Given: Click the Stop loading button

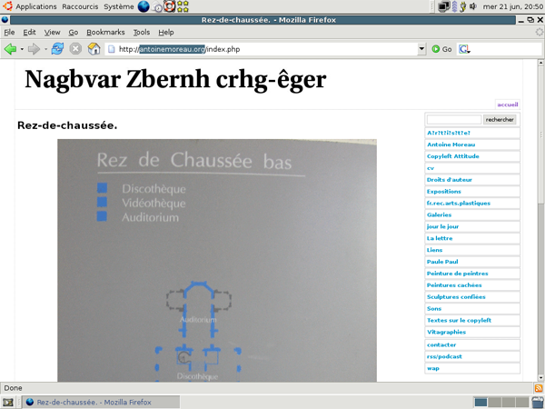Looking at the screenshot, I should coord(75,49).
